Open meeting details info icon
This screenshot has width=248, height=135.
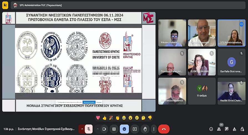pos(211,129)
